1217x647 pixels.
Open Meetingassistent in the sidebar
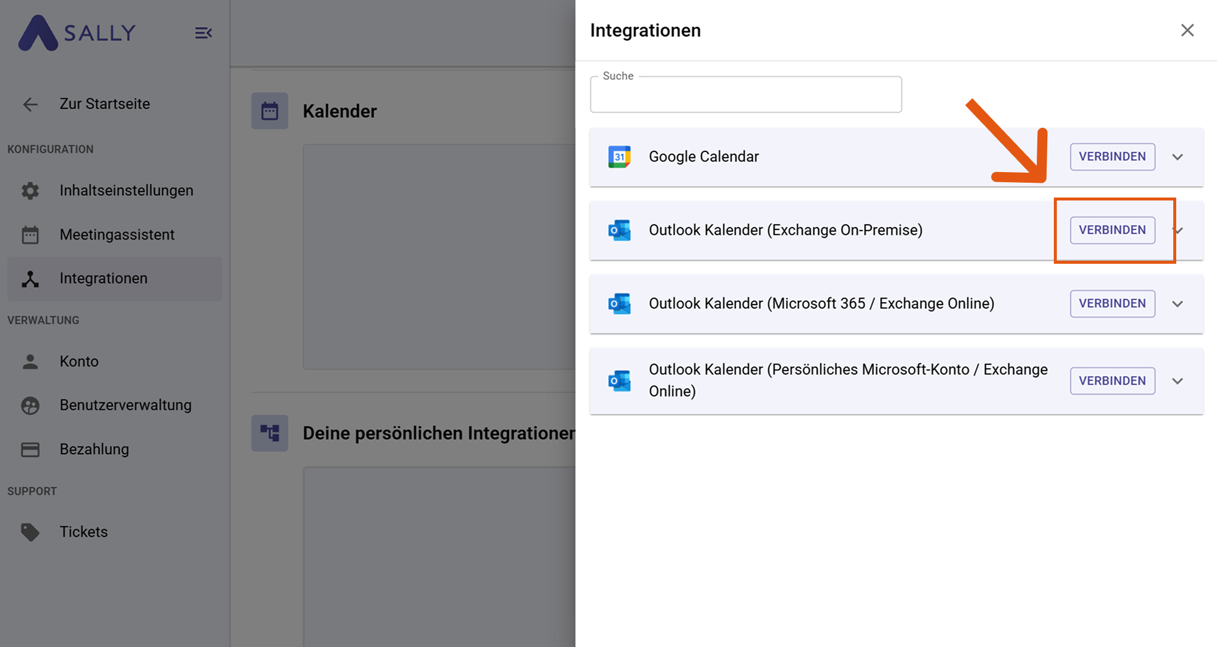(116, 235)
